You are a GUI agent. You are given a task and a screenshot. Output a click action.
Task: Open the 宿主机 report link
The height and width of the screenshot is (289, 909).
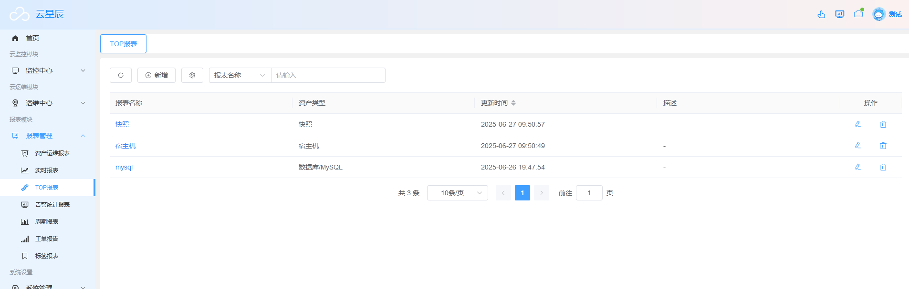click(x=125, y=146)
